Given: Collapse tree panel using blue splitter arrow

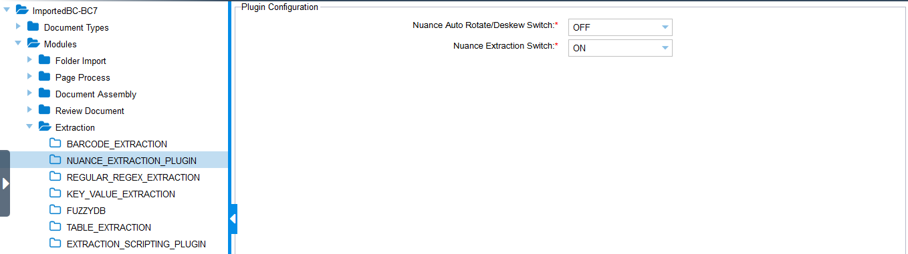Looking at the screenshot, I should coord(233,219).
